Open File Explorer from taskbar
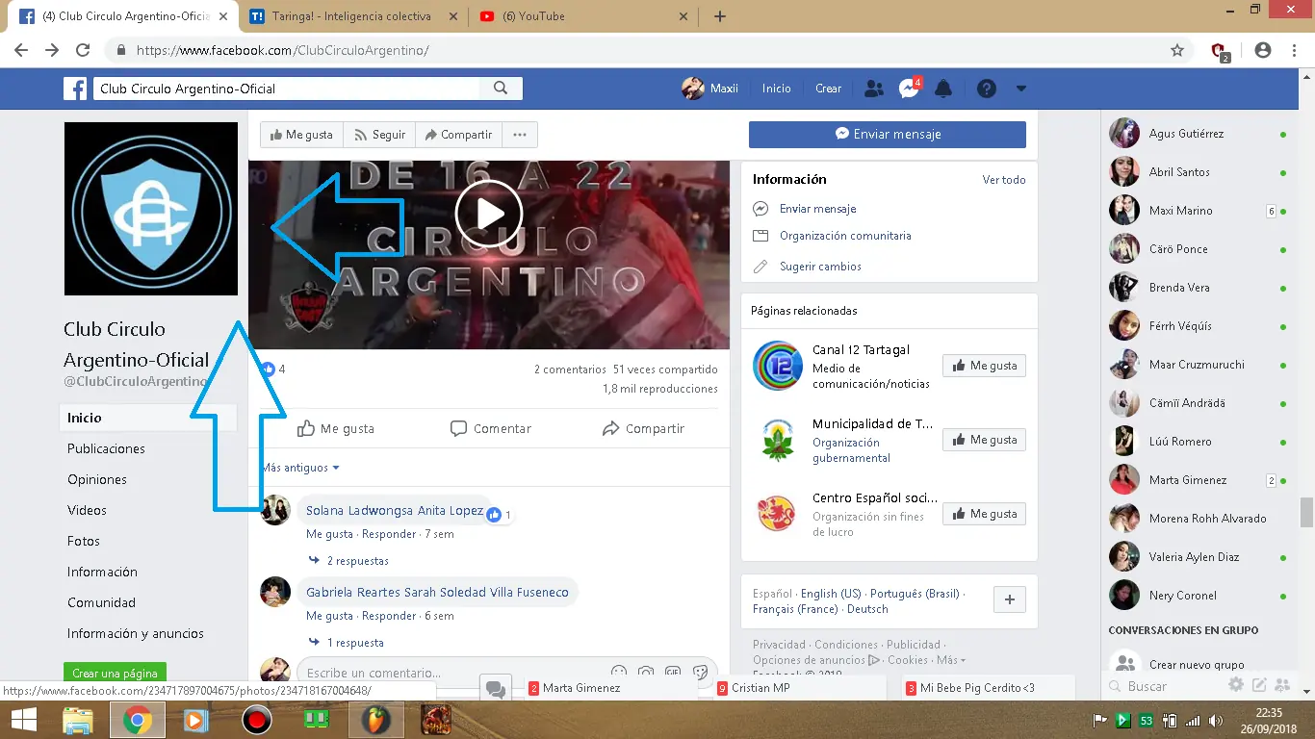The height and width of the screenshot is (739, 1315). 77,720
